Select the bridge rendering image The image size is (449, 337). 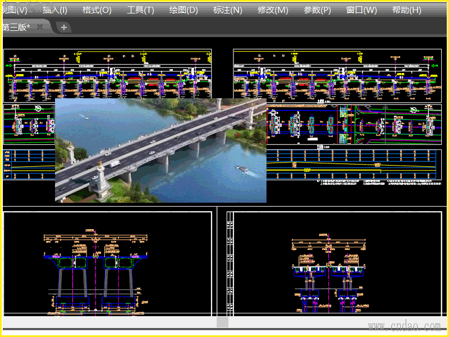point(161,151)
